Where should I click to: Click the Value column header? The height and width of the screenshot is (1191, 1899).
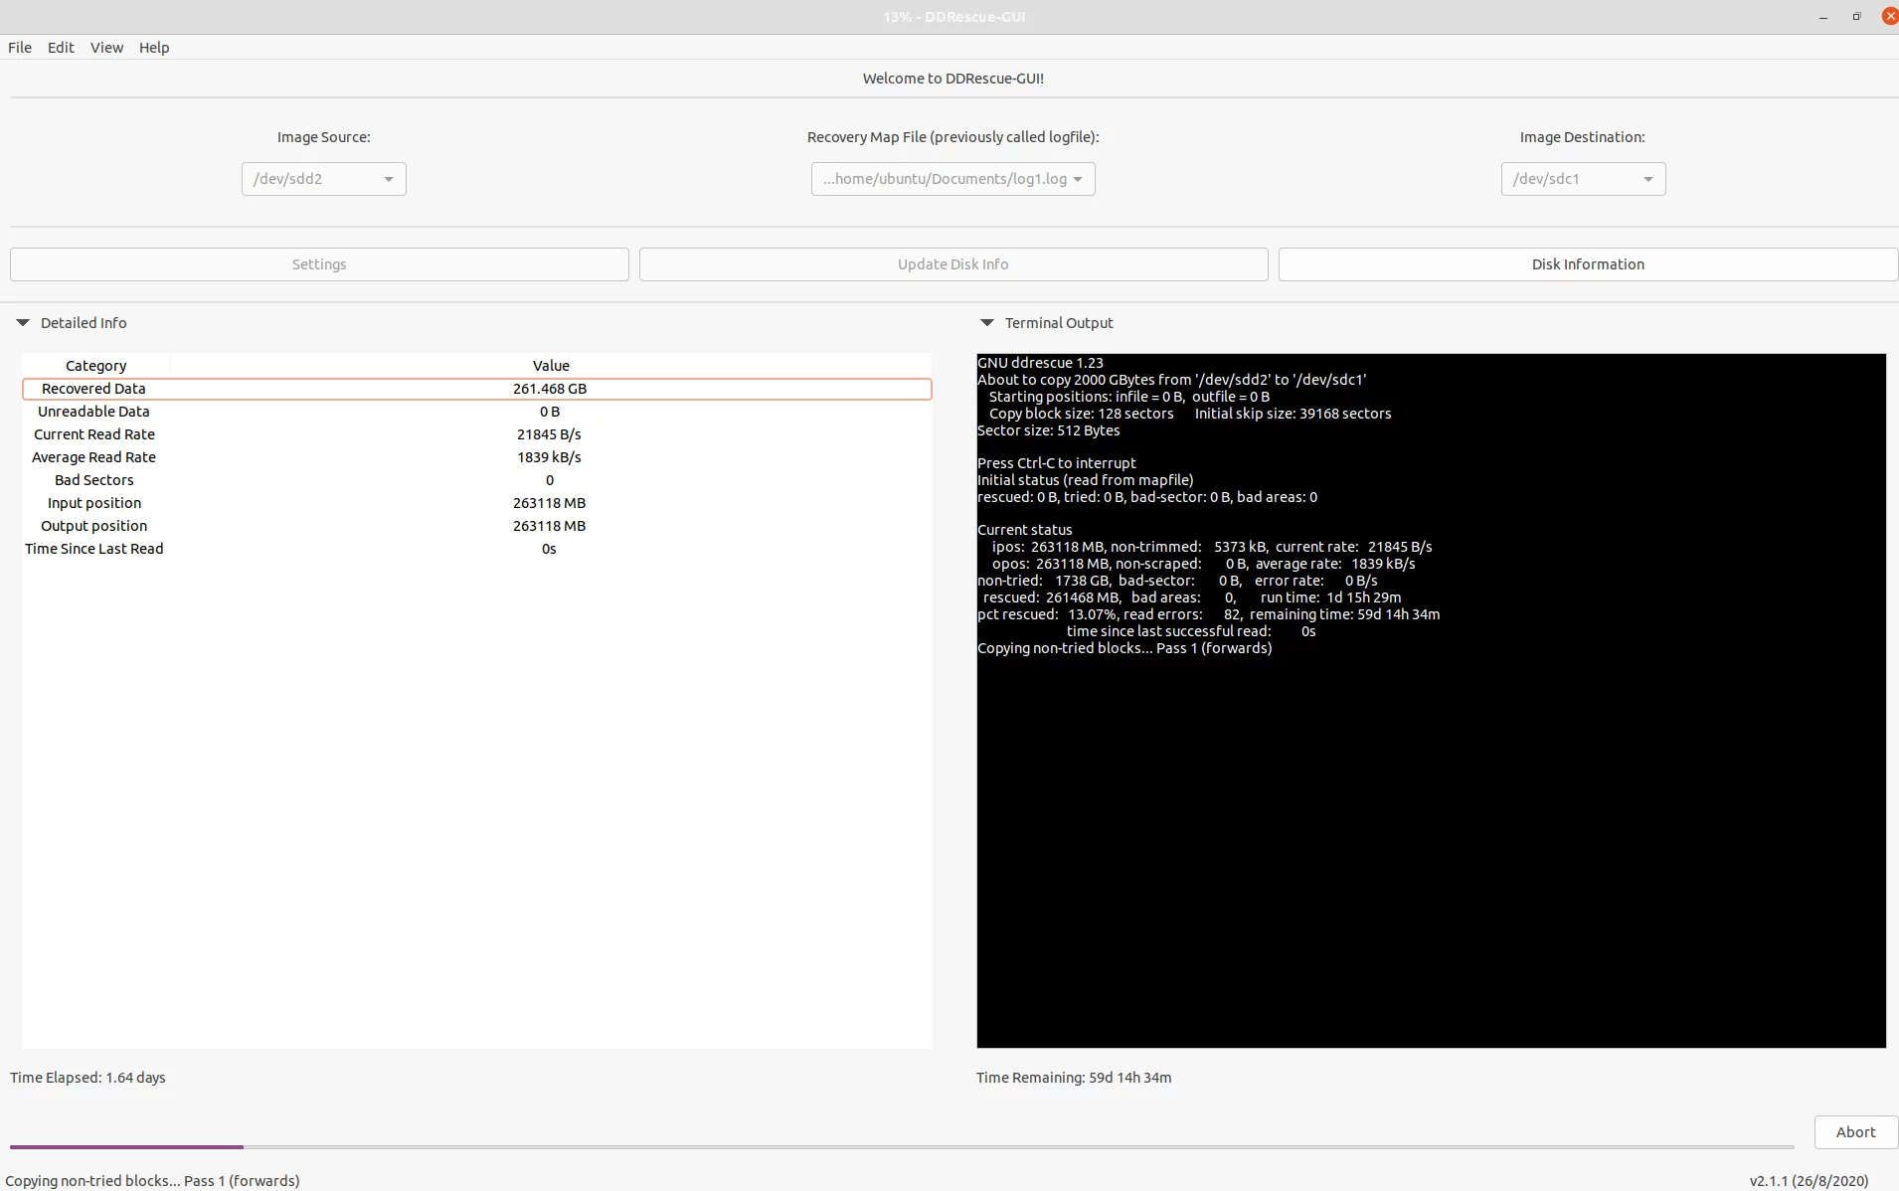(551, 366)
